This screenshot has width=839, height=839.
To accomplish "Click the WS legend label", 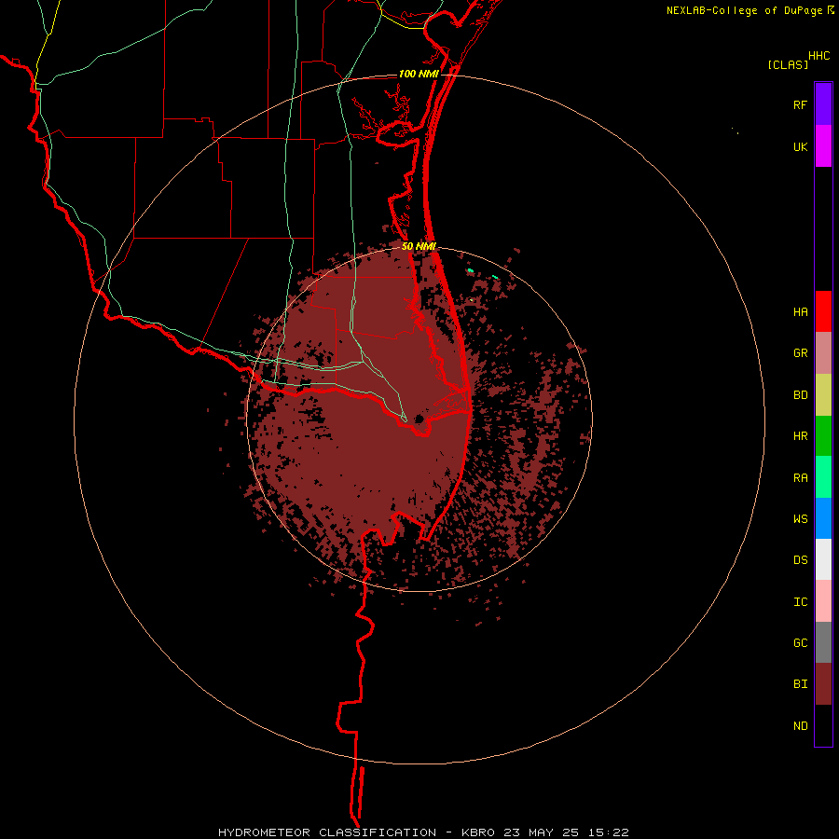I will [800, 518].
